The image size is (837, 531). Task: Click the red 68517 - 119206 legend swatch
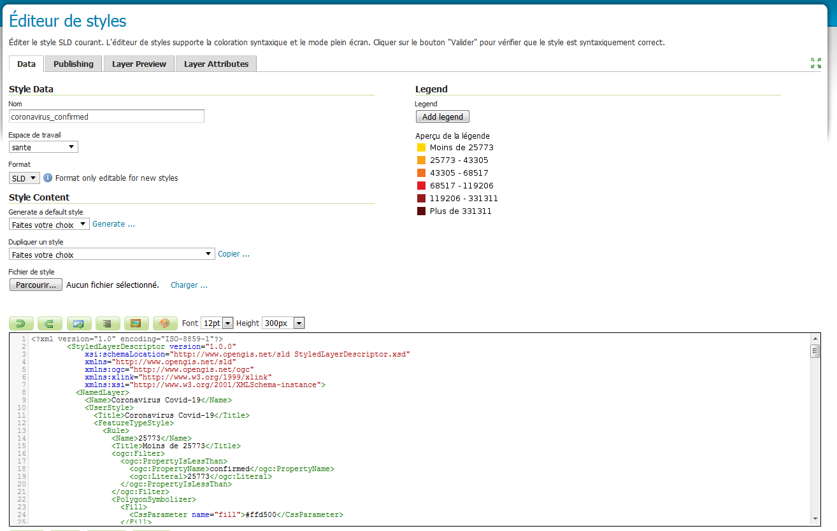click(x=421, y=186)
